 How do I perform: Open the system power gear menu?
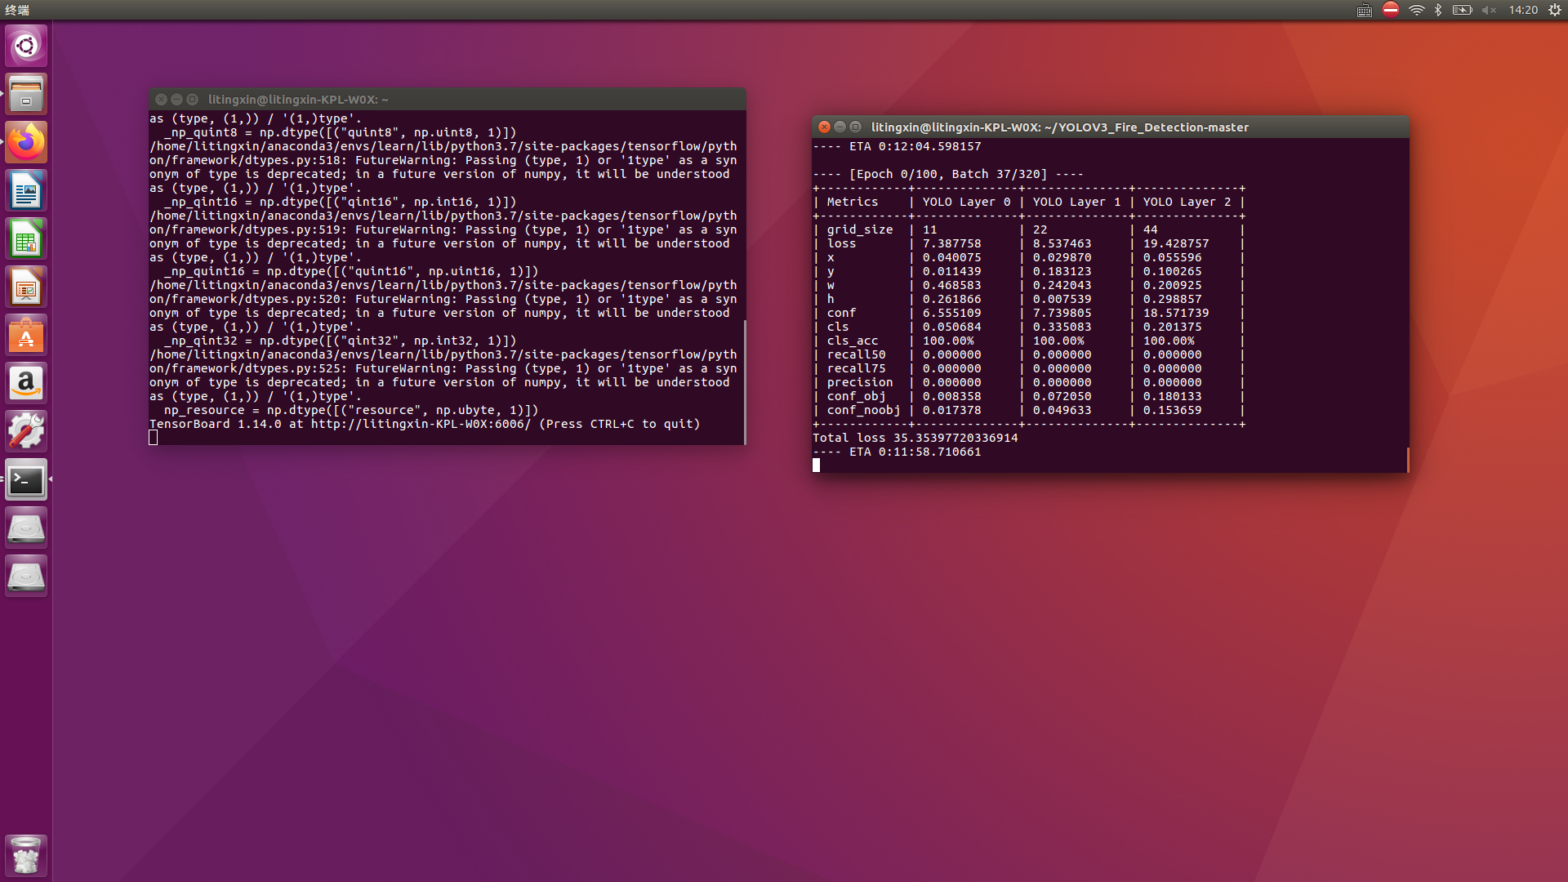[x=1555, y=10]
